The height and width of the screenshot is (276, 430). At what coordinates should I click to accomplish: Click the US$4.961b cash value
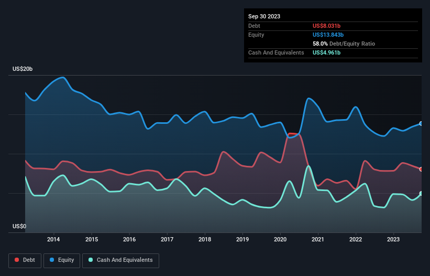click(326, 52)
